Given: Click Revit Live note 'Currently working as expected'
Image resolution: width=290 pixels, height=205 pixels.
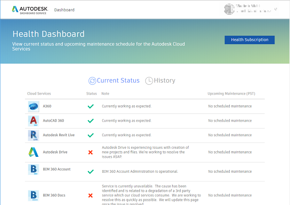Looking at the screenshot, I should click(126, 135).
